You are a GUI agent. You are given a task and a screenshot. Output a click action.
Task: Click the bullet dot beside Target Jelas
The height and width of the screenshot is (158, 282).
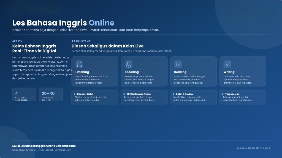click(223, 94)
